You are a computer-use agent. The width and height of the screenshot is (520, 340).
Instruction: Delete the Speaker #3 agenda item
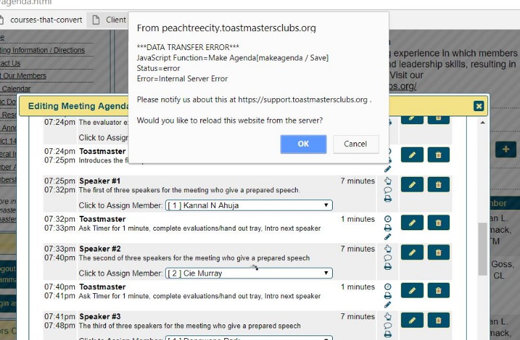coord(438,320)
